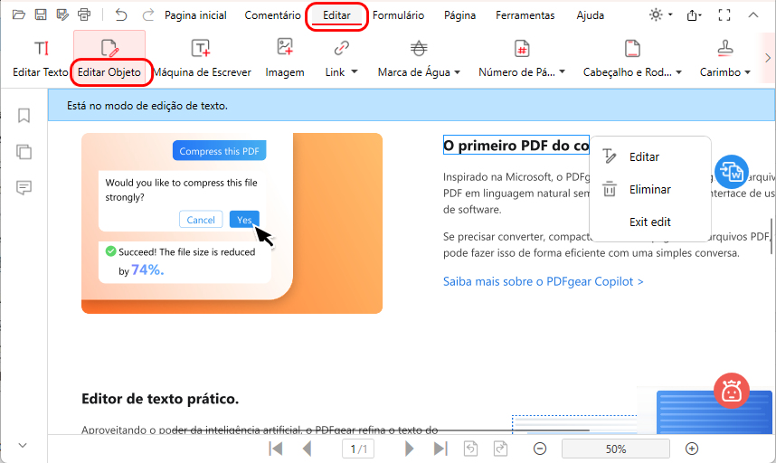Expand the Carimbo dropdown arrow
The width and height of the screenshot is (776, 463).
point(747,72)
